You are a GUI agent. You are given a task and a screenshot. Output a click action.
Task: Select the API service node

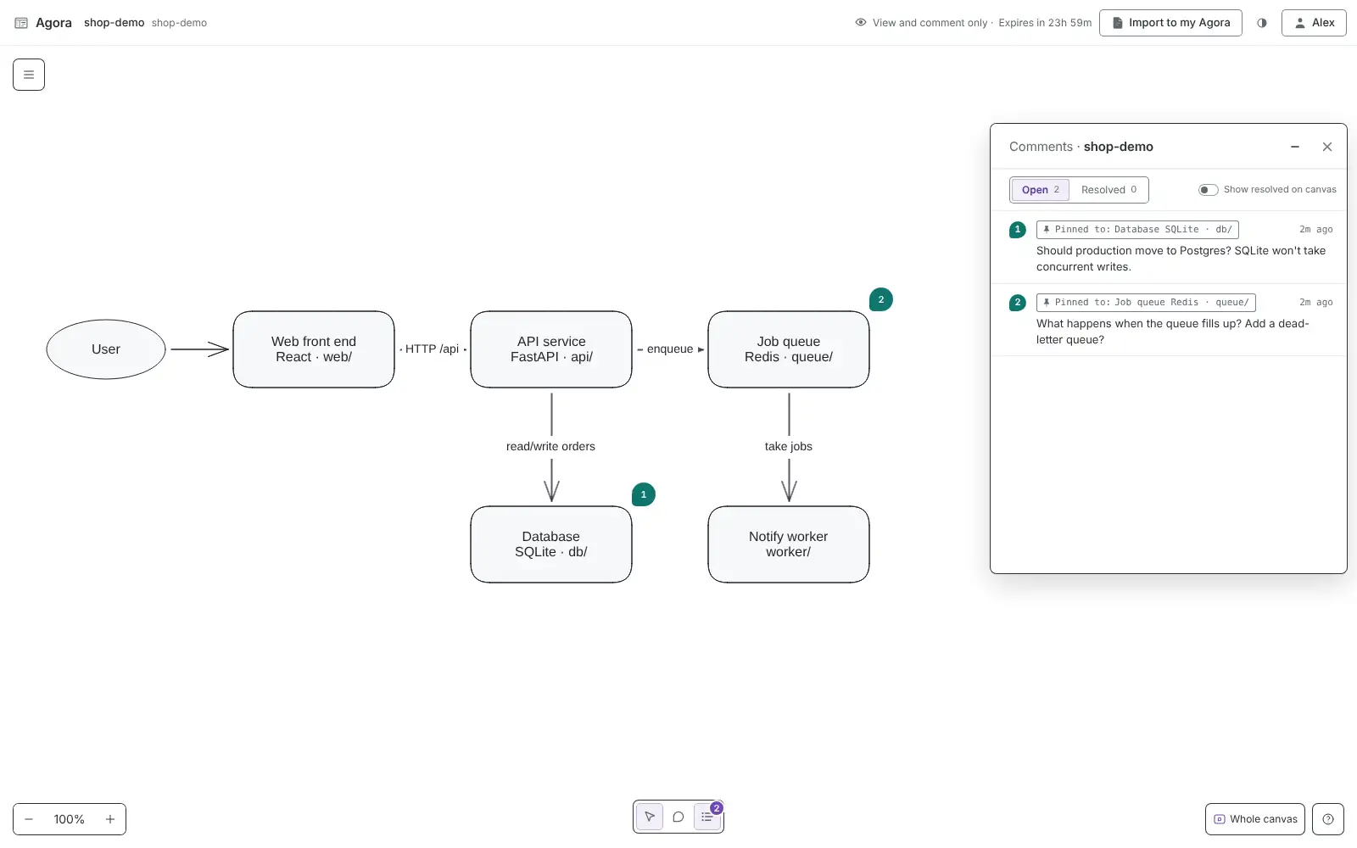coord(551,349)
